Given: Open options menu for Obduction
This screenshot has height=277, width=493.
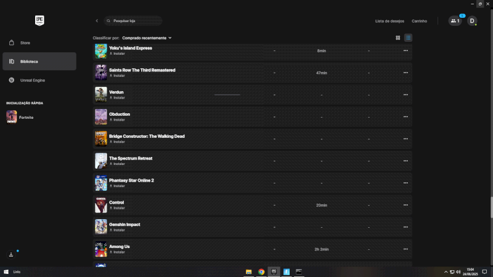Looking at the screenshot, I should [x=405, y=116].
